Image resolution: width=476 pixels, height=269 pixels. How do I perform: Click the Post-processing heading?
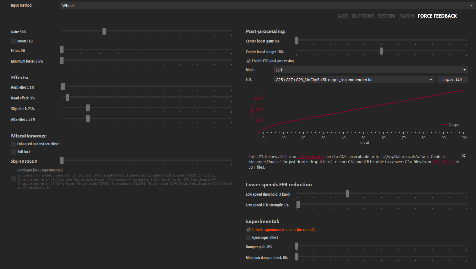(x=265, y=31)
